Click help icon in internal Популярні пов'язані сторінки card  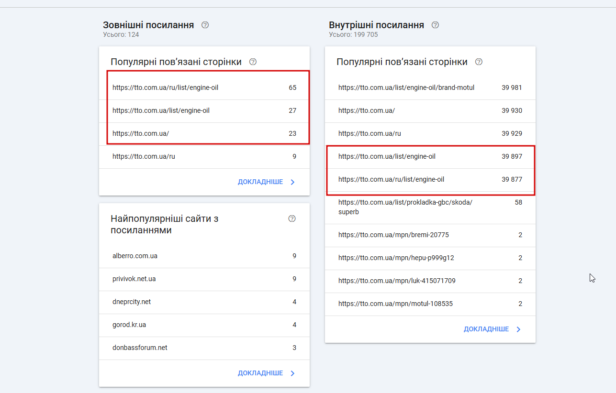coord(479,62)
